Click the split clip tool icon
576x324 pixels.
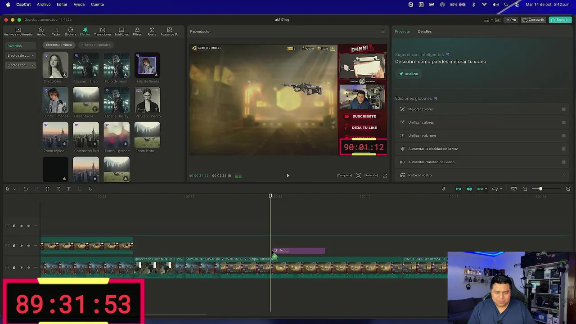[47, 189]
